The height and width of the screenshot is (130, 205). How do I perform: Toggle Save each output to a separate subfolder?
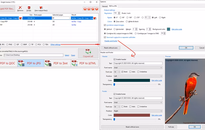(105, 37)
